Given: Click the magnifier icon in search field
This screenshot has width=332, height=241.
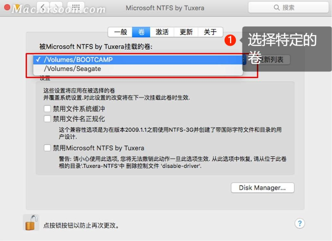Looking at the screenshot, I should coord(276,7).
